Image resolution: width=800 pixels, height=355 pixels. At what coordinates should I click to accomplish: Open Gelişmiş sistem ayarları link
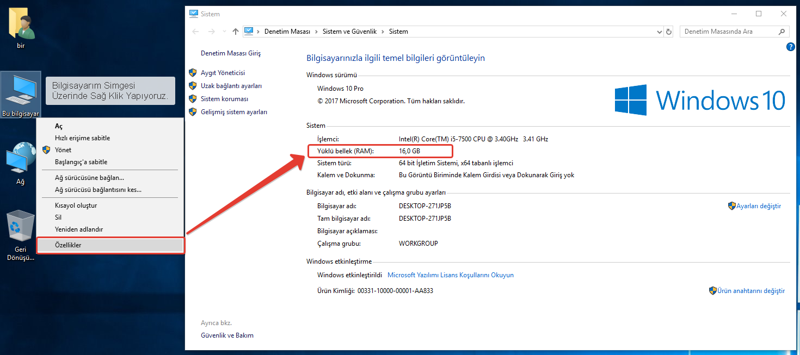[233, 112]
